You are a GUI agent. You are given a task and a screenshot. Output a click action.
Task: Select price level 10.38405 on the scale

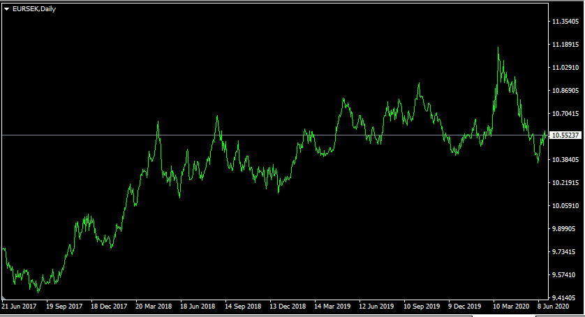(x=565, y=160)
